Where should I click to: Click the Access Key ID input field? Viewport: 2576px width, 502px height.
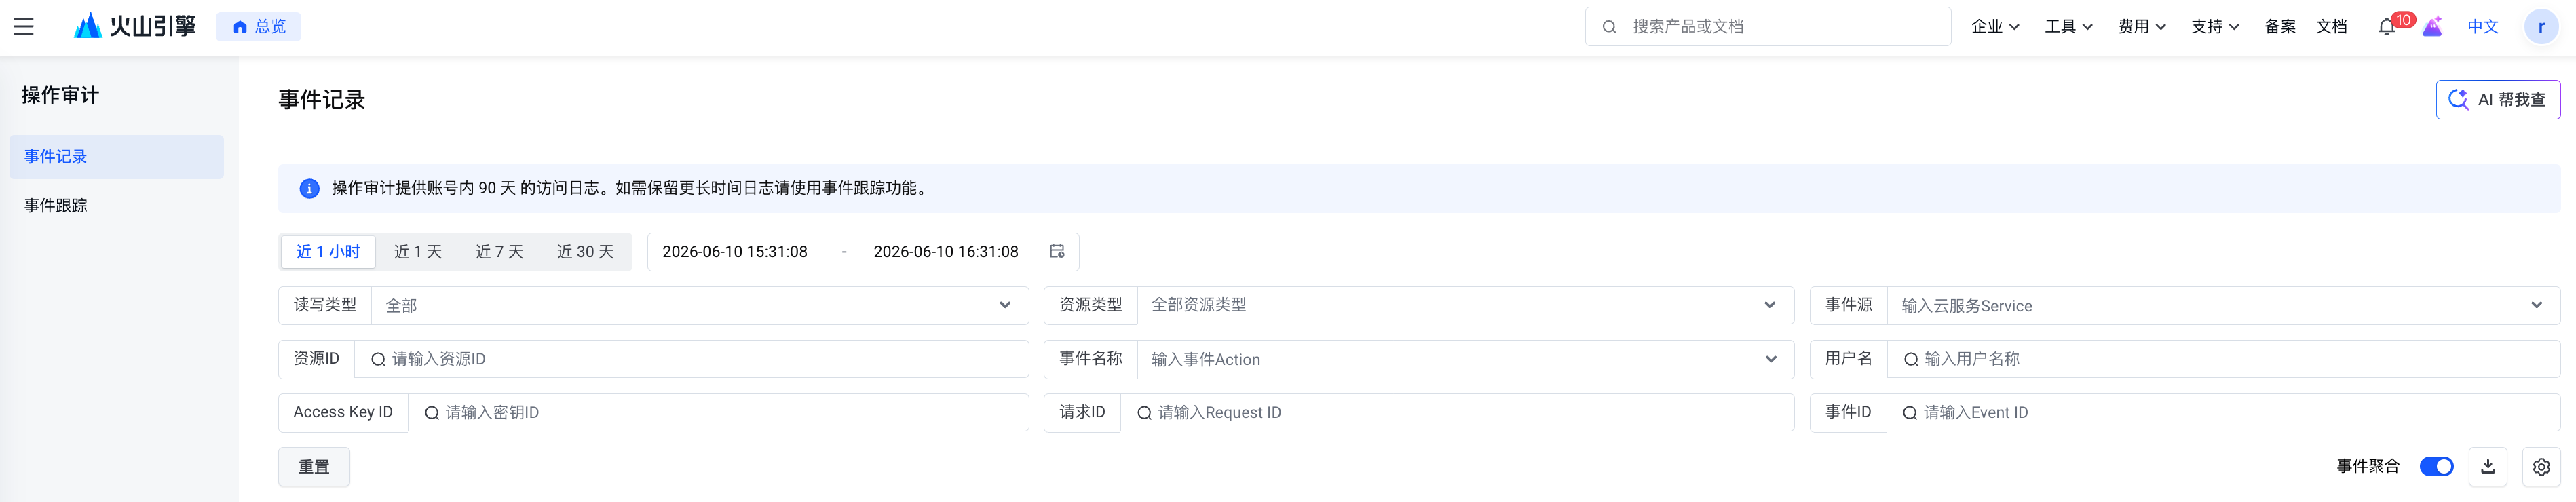pyautogui.click(x=718, y=413)
